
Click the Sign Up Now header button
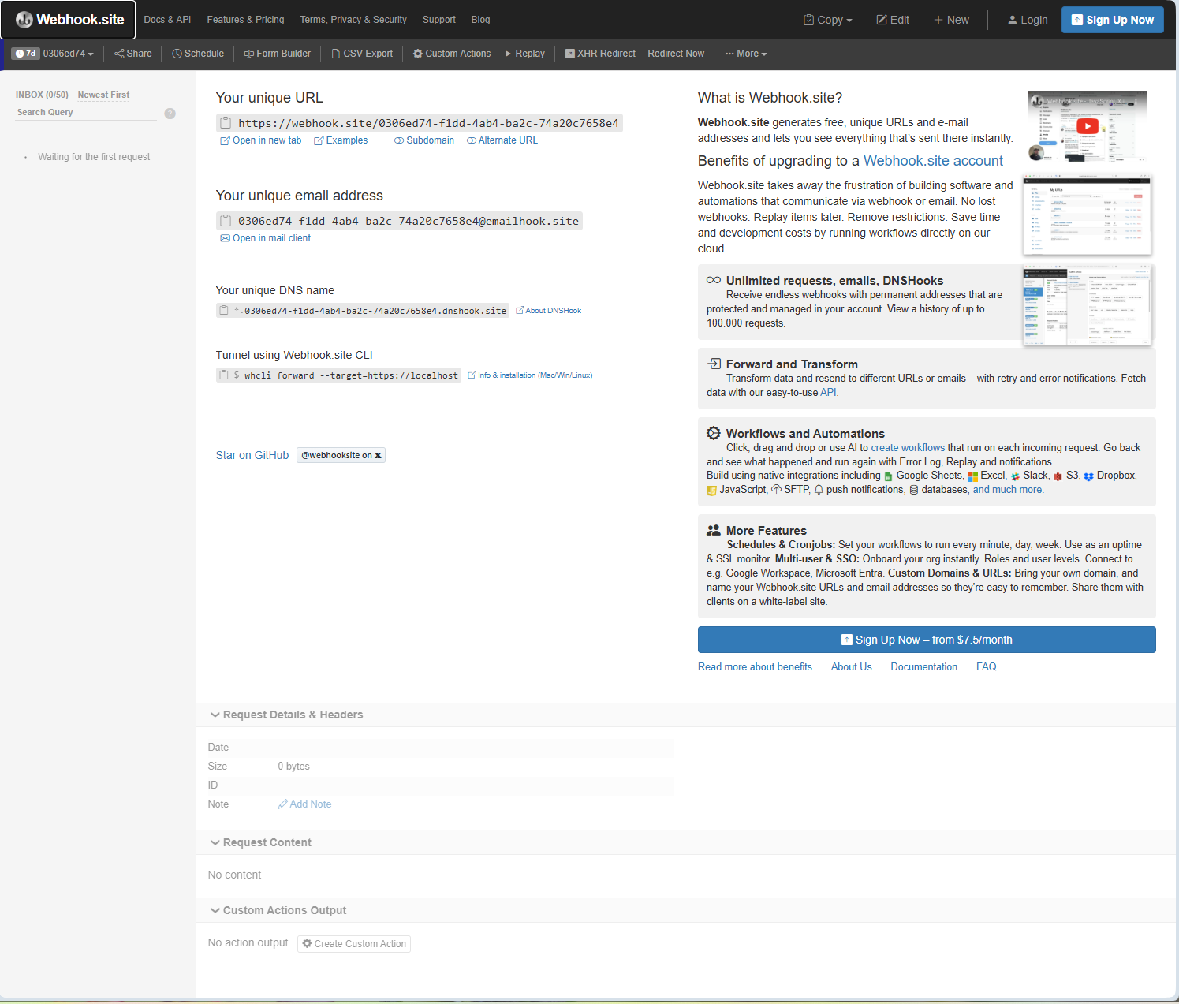tap(1112, 20)
